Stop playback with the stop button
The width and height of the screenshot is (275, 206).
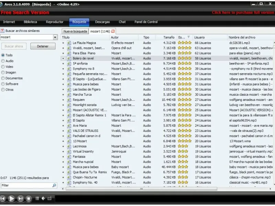29,198
